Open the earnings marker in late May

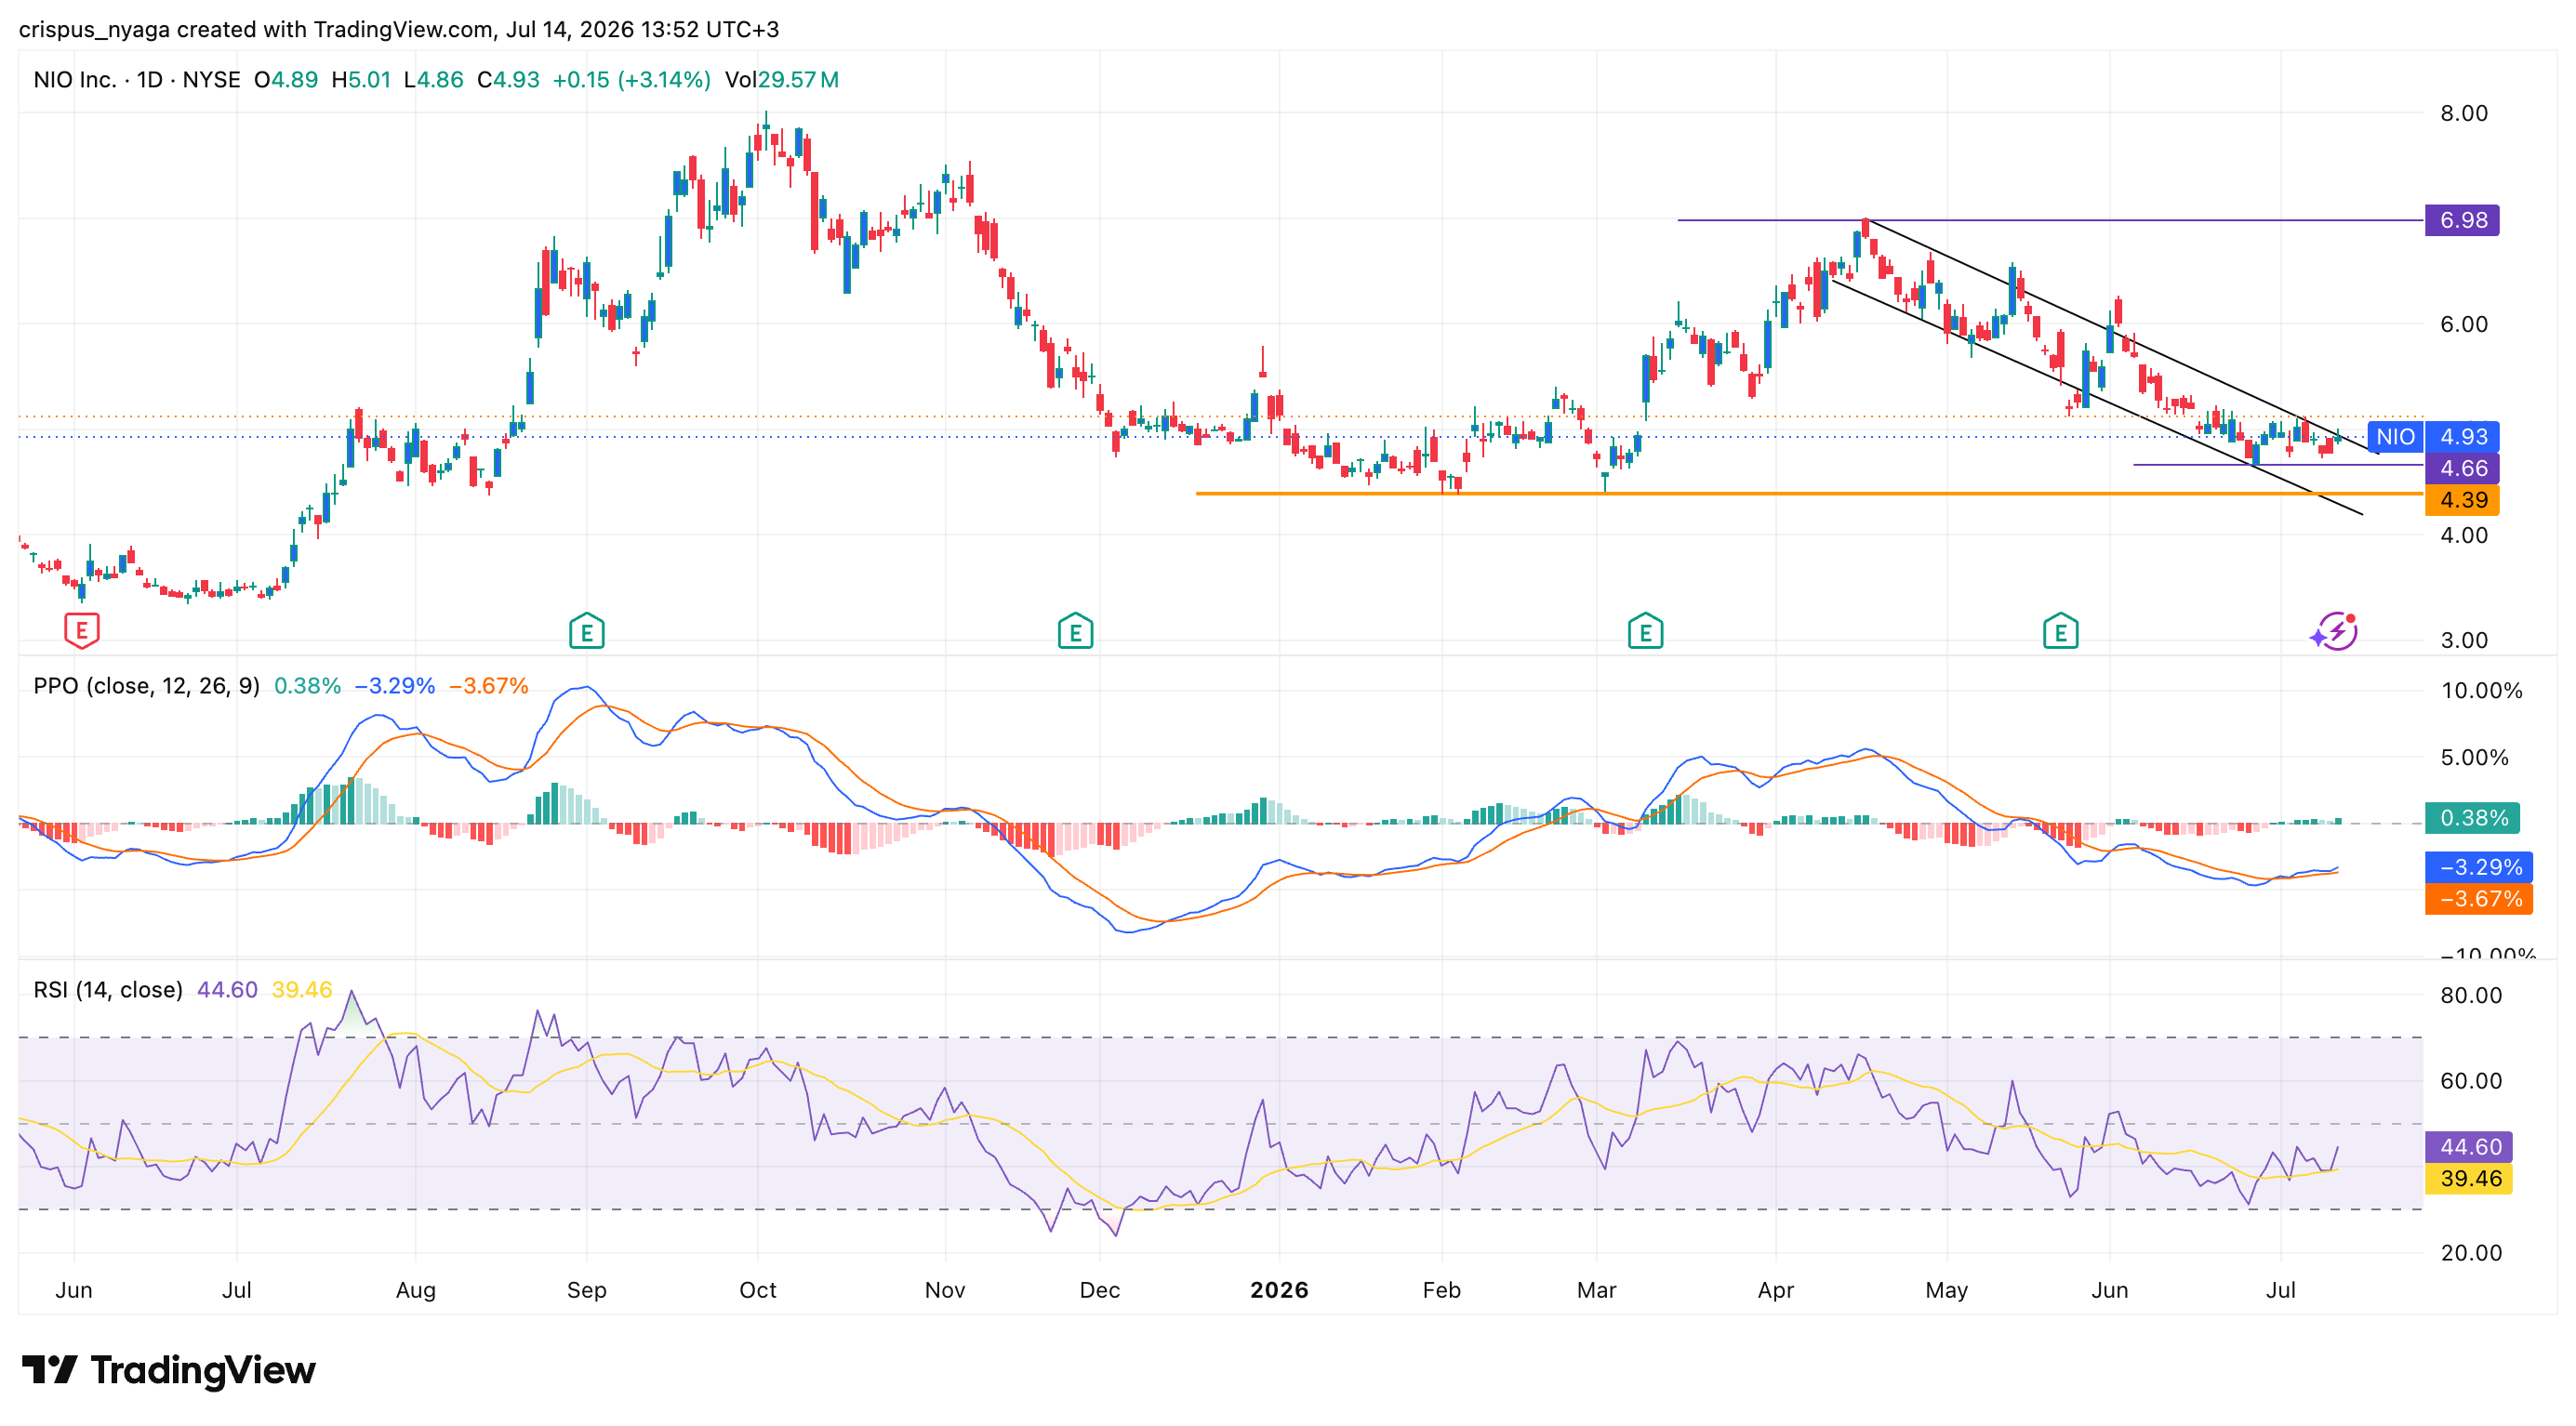coord(2060,630)
